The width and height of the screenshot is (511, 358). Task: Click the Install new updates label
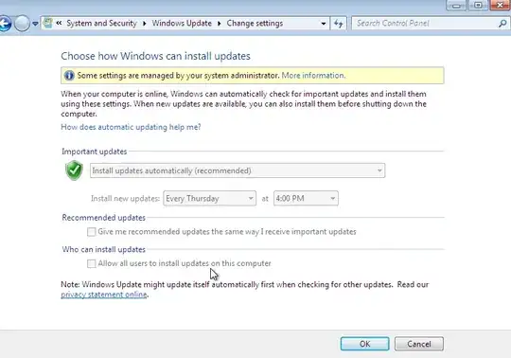pos(125,198)
